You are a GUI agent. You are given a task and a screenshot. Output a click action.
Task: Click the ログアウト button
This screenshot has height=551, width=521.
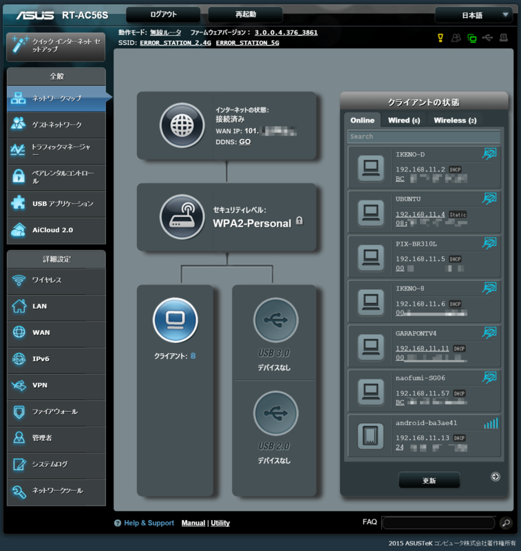(163, 14)
